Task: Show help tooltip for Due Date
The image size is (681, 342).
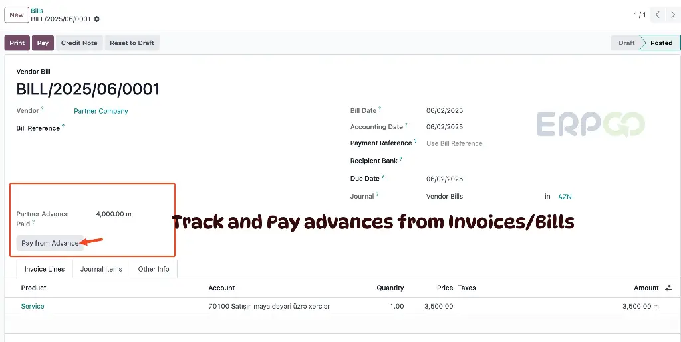Action: (382, 177)
